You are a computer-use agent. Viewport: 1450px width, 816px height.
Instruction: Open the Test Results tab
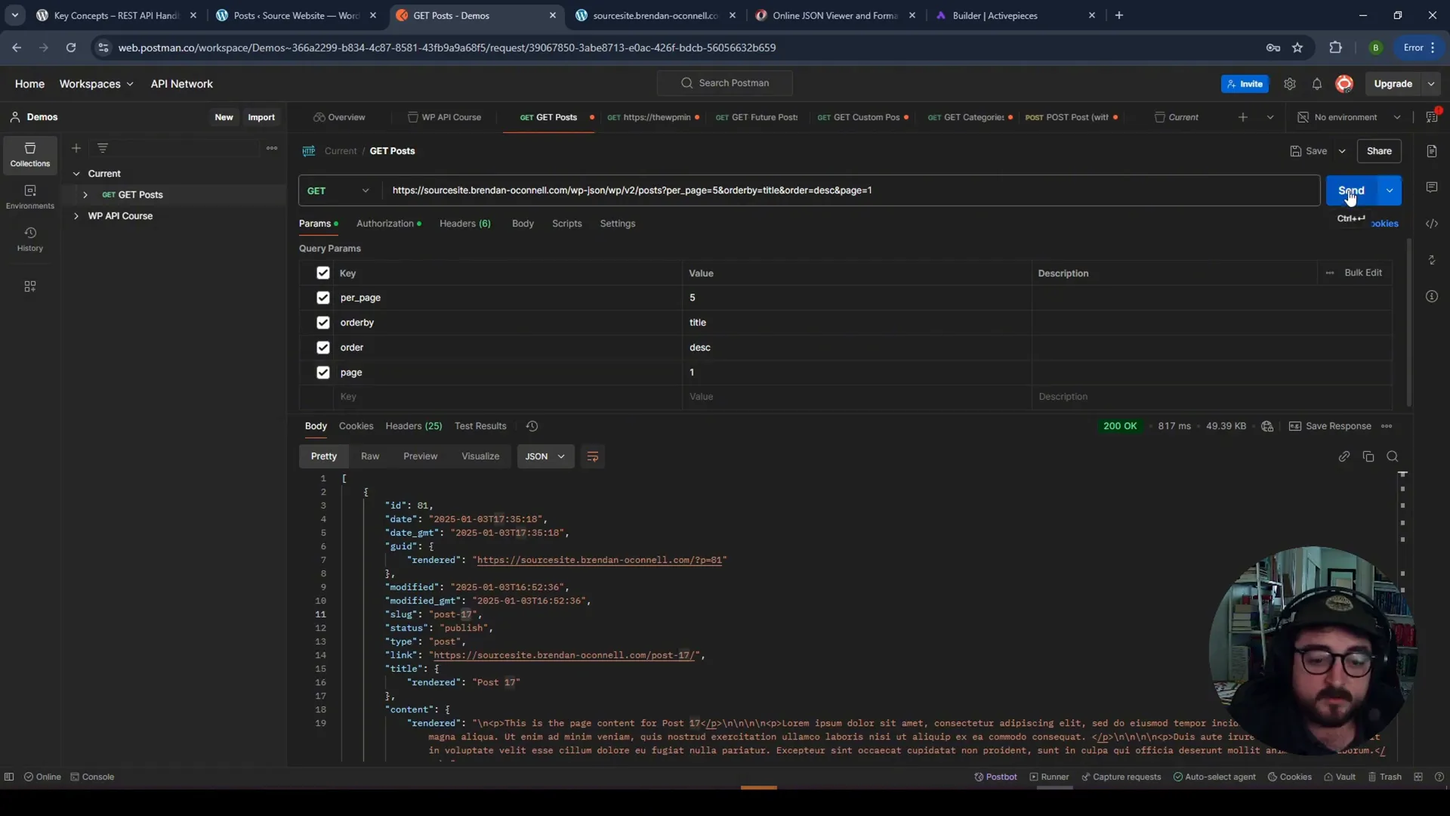[x=480, y=426]
